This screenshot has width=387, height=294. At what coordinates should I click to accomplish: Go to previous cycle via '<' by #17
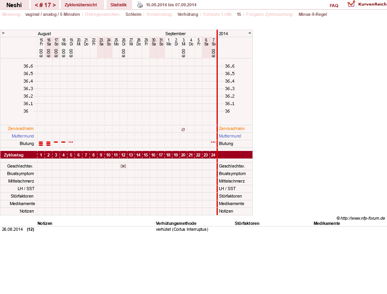(x=37, y=5)
